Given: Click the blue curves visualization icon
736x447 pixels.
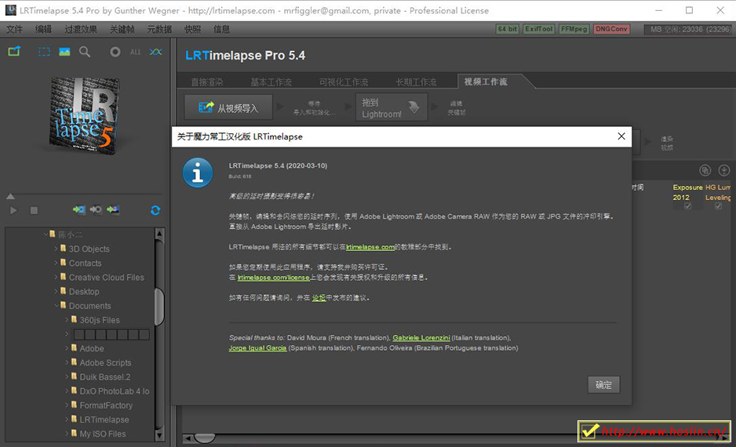Looking at the screenshot, I should pyautogui.click(x=156, y=52).
